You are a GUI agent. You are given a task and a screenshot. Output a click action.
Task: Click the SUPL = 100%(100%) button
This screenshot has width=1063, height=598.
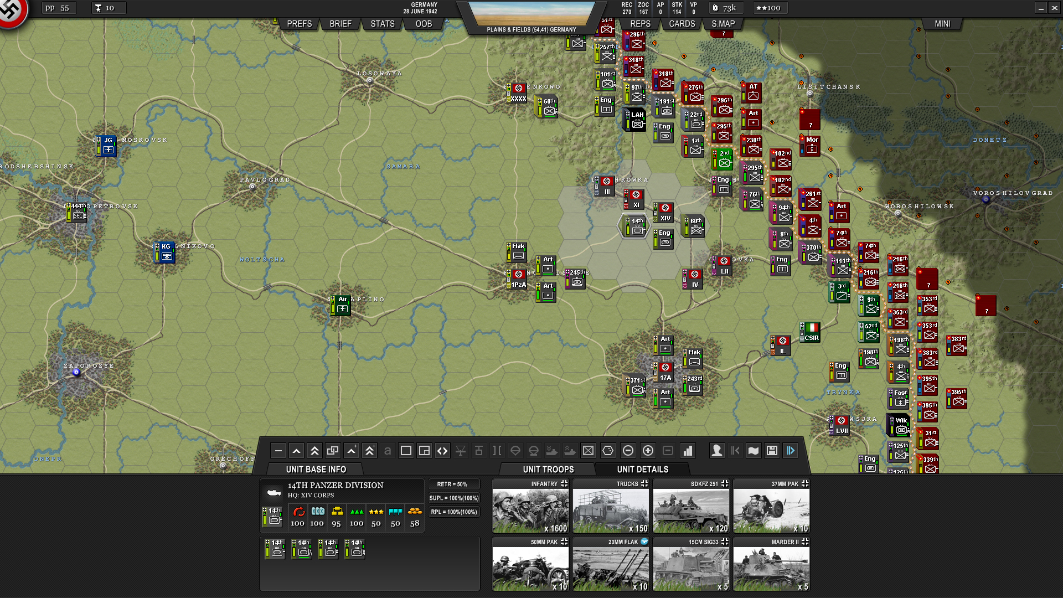[x=453, y=498]
